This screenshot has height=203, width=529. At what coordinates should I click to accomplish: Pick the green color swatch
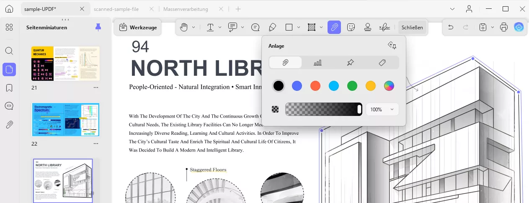coord(352,86)
